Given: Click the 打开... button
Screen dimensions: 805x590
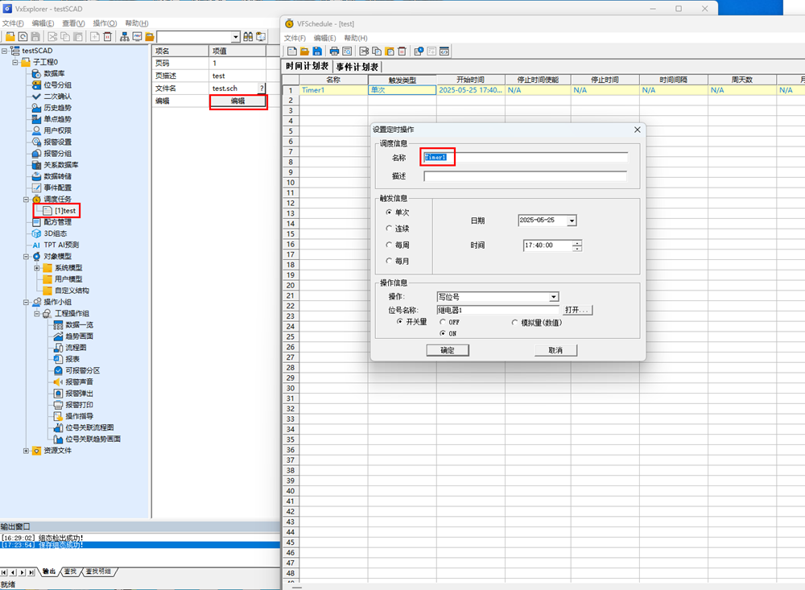Looking at the screenshot, I should click(x=578, y=310).
